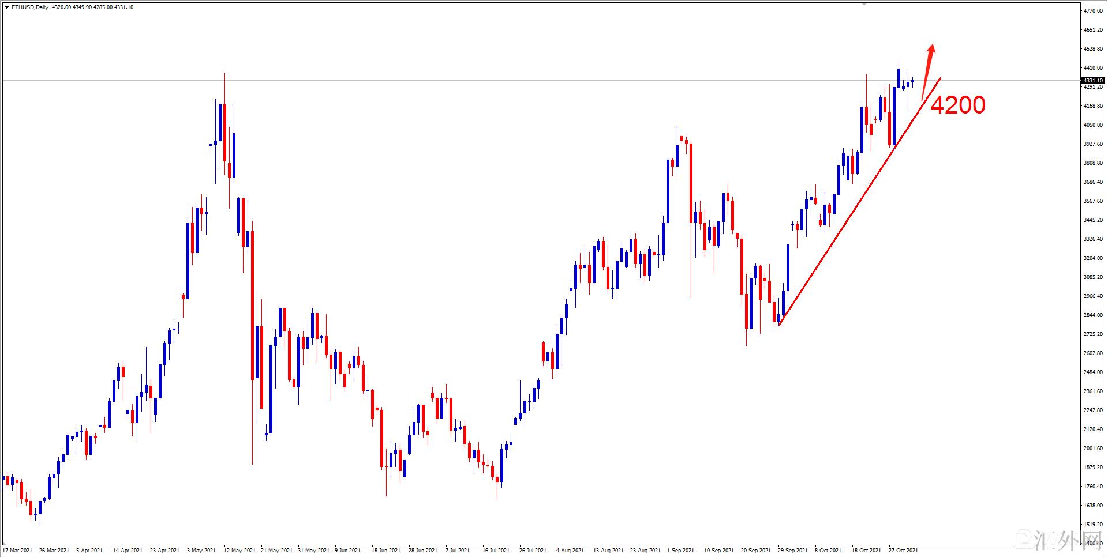Click the 1 Sep 2021 date label
1108x558 pixels.
(x=681, y=551)
